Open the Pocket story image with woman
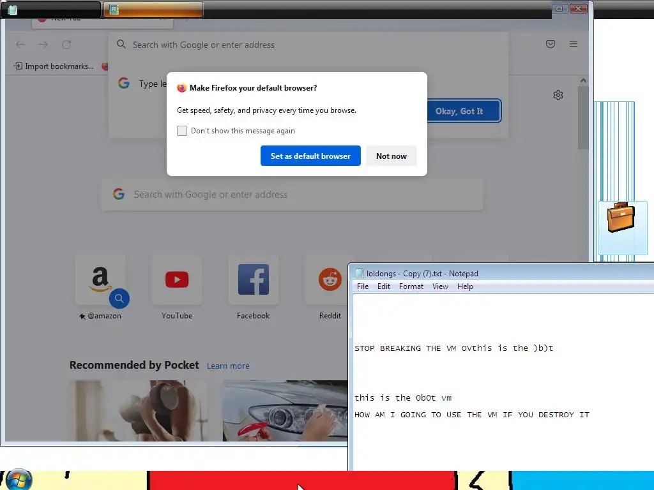Image resolution: width=654 pixels, height=490 pixels. pyautogui.click(x=138, y=410)
